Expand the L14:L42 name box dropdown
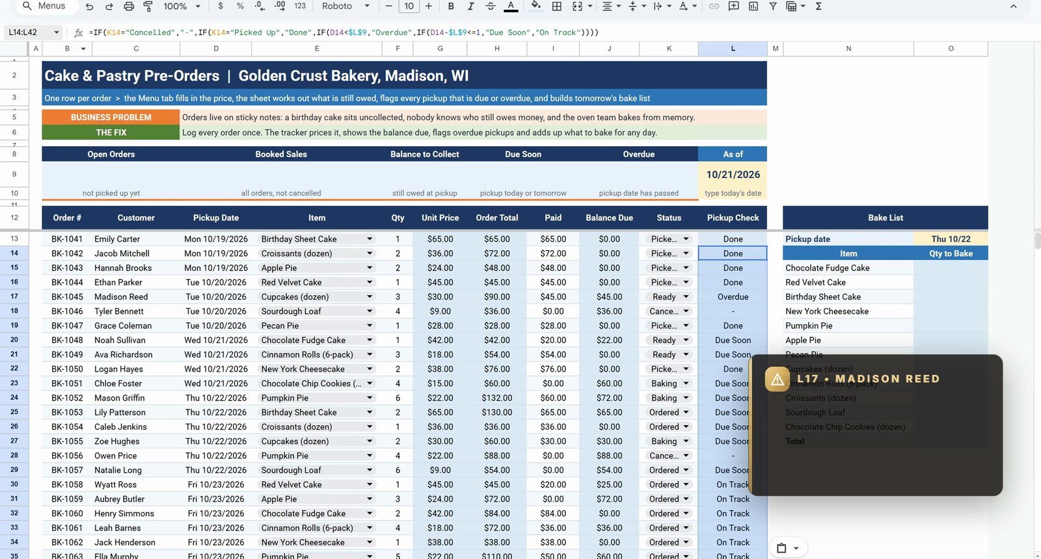This screenshot has width=1041, height=559. pos(57,32)
